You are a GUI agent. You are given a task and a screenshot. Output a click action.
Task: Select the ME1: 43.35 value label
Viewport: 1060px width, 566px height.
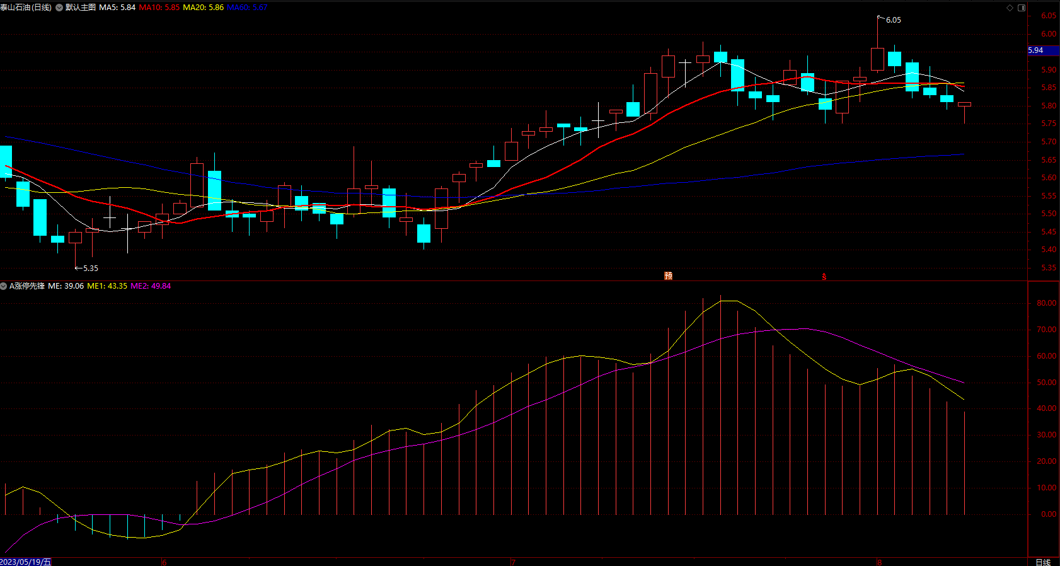click(x=107, y=286)
